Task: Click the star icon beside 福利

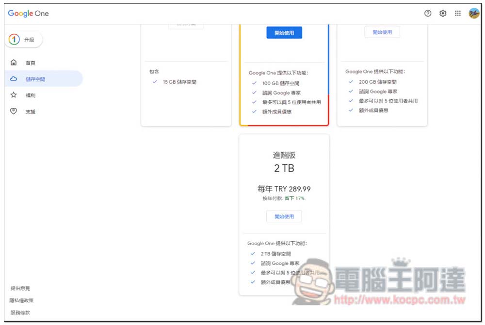Action: tap(14, 95)
